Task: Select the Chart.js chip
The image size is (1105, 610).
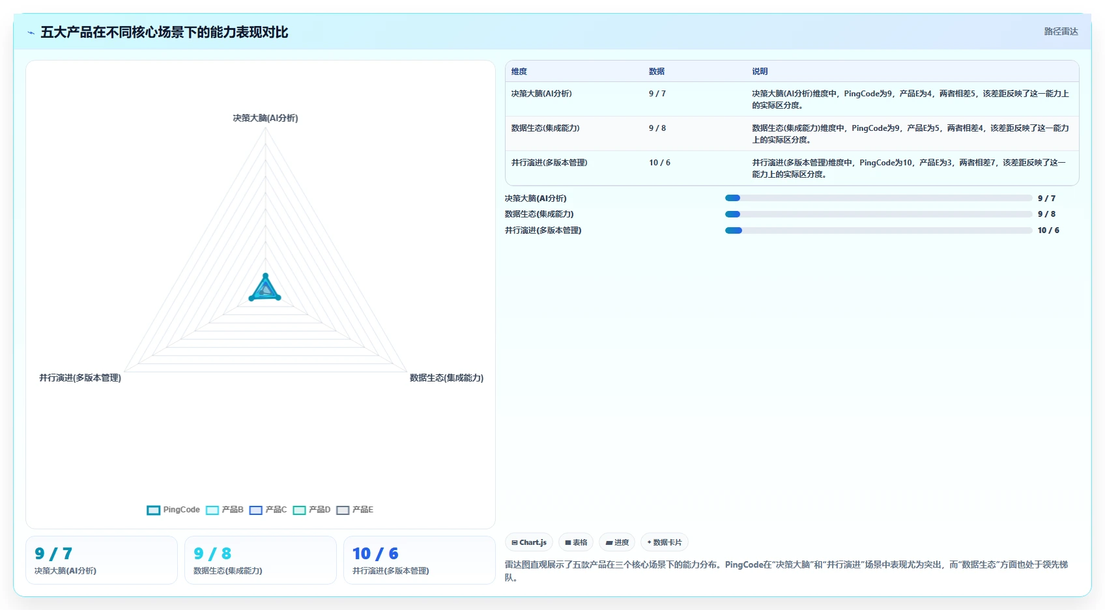Action: tap(529, 542)
